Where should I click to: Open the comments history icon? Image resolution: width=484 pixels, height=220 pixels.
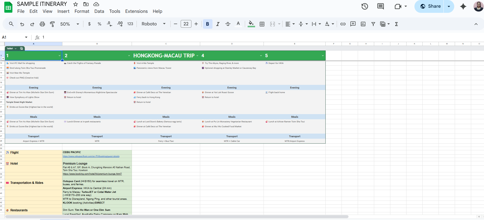(x=380, y=6)
